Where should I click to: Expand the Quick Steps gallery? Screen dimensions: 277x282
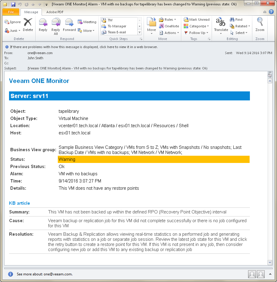pyautogui.click(x=140, y=32)
